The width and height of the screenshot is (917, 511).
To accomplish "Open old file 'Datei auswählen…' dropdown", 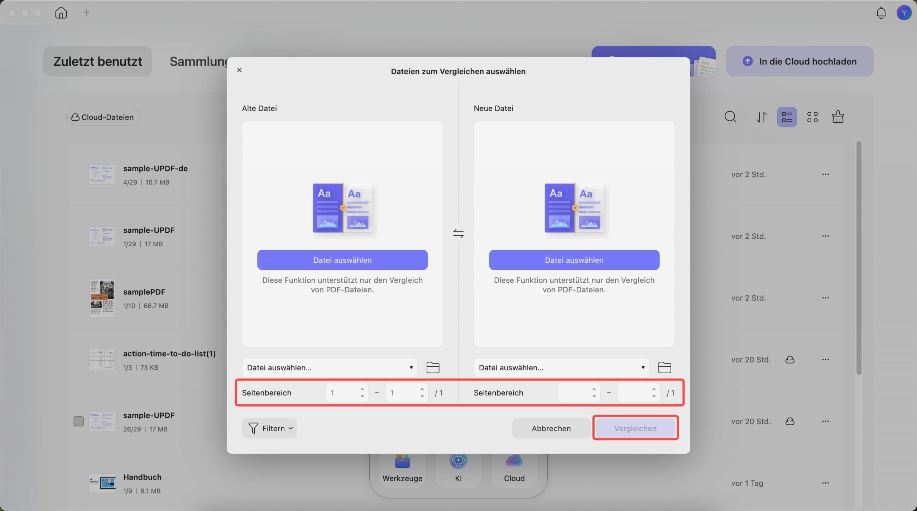I will 330,368.
